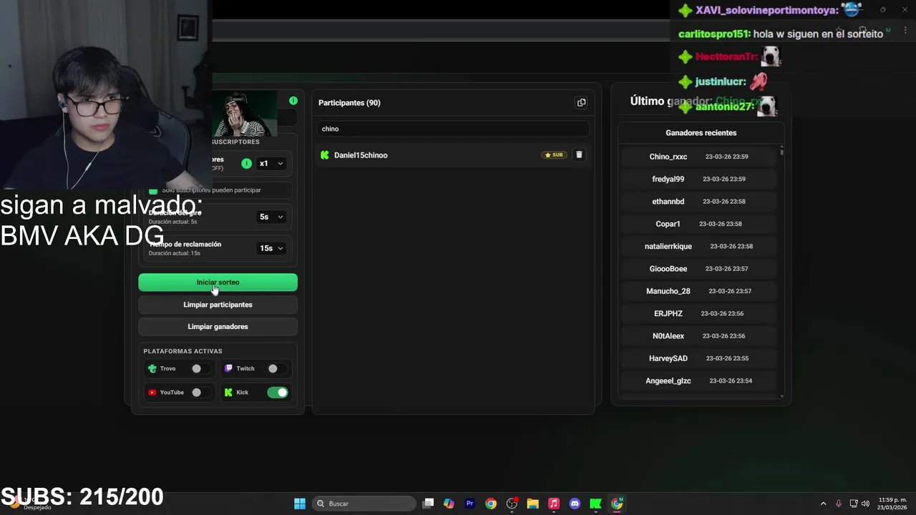Click Limpiar ganadores button

218,327
